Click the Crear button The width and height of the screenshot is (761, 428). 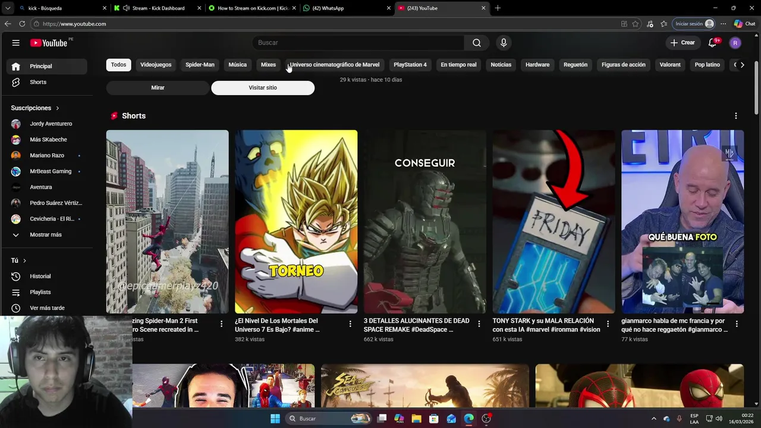click(x=683, y=43)
